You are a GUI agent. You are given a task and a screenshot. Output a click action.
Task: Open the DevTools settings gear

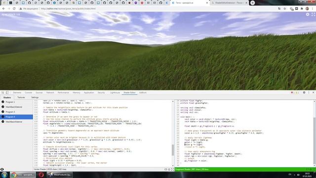[304, 92]
